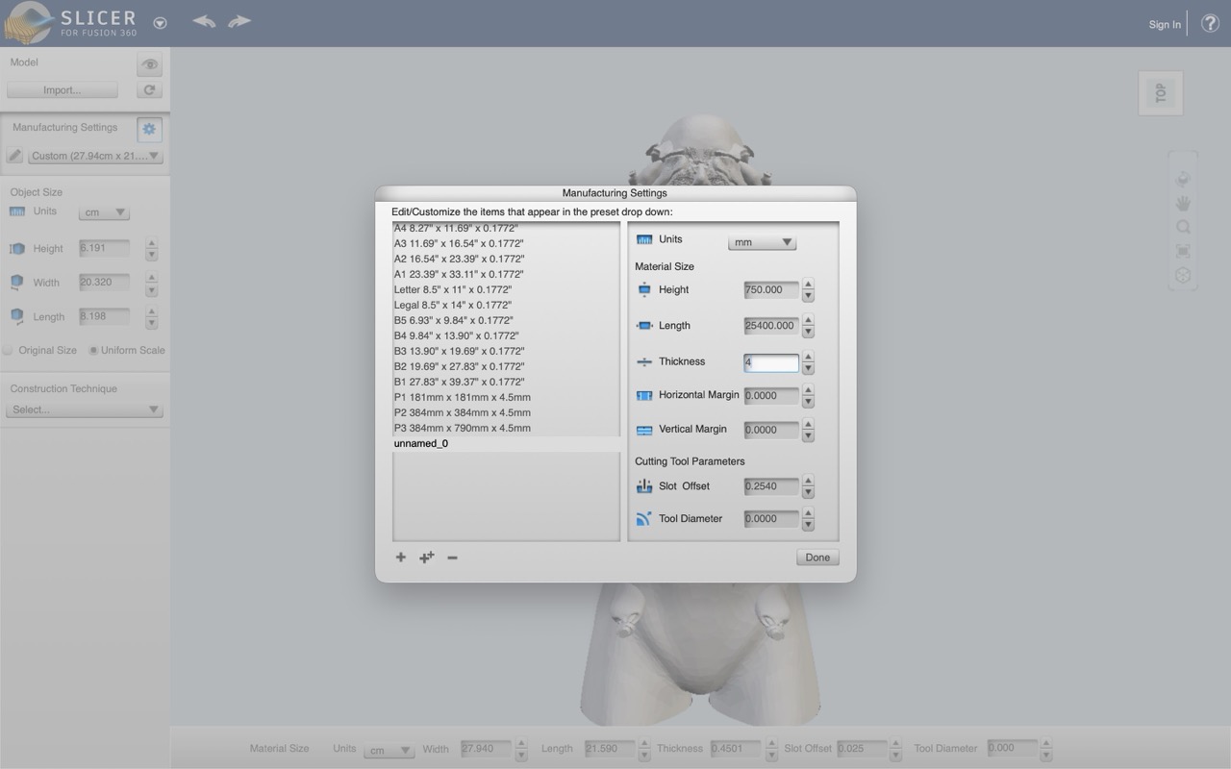Click the redo arrow icon

click(x=239, y=21)
